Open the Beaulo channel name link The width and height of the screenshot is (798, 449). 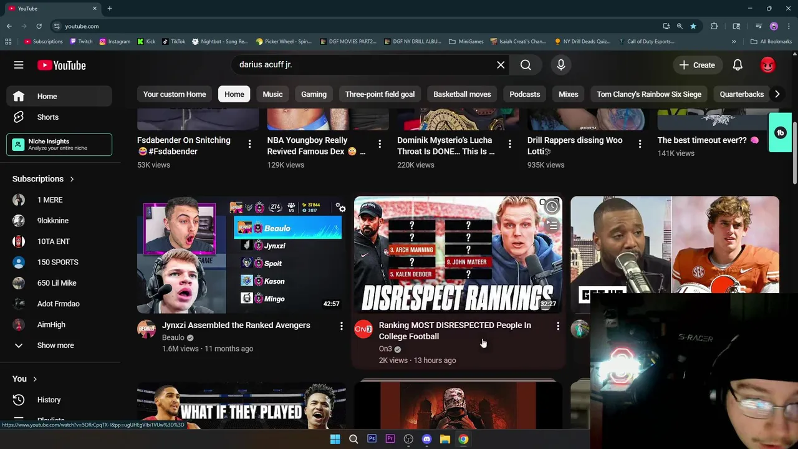tap(173, 337)
